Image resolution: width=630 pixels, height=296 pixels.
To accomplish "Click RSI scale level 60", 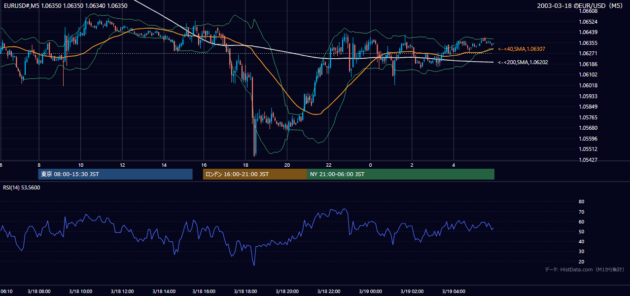I will tap(581, 222).
